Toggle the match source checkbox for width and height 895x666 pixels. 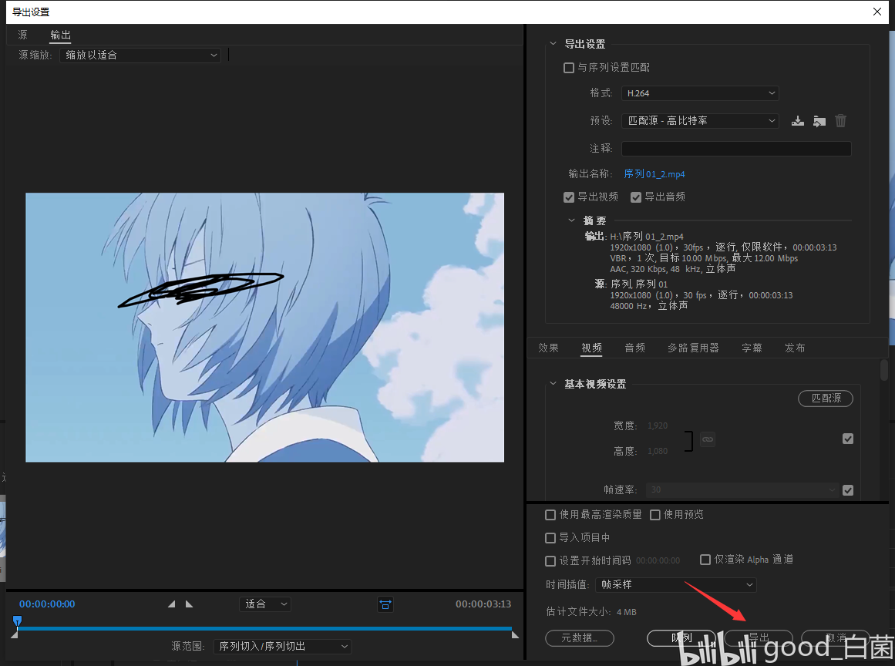848,439
